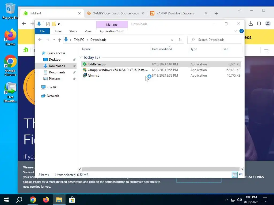Open Chrome profile avatar icon
274x205 pixels.
(268, 23)
